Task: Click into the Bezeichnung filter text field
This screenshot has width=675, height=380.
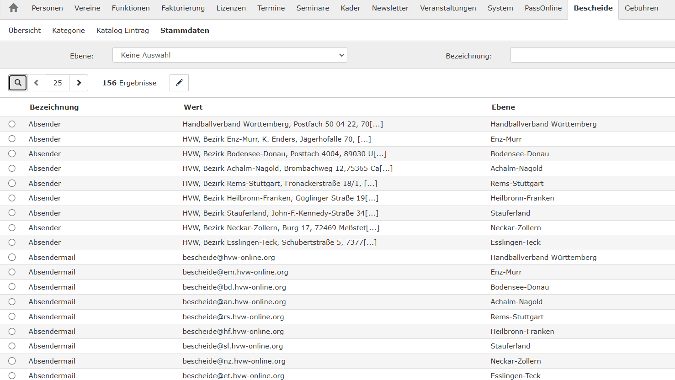Action: pos(592,55)
